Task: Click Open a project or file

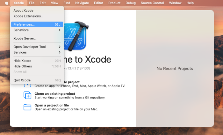Action: 52,105
